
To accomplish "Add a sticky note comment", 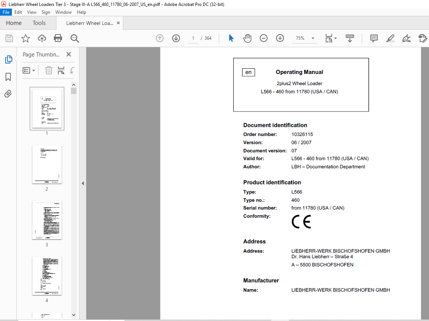I will (374, 38).
